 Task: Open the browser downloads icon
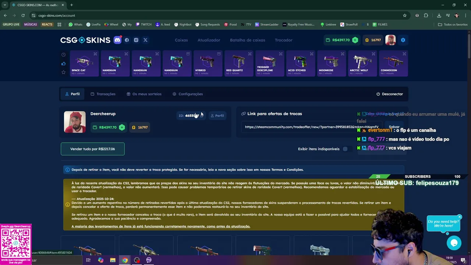point(439,15)
